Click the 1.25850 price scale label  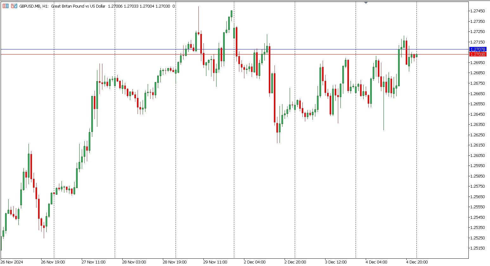pyautogui.click(x=478, y=176)
